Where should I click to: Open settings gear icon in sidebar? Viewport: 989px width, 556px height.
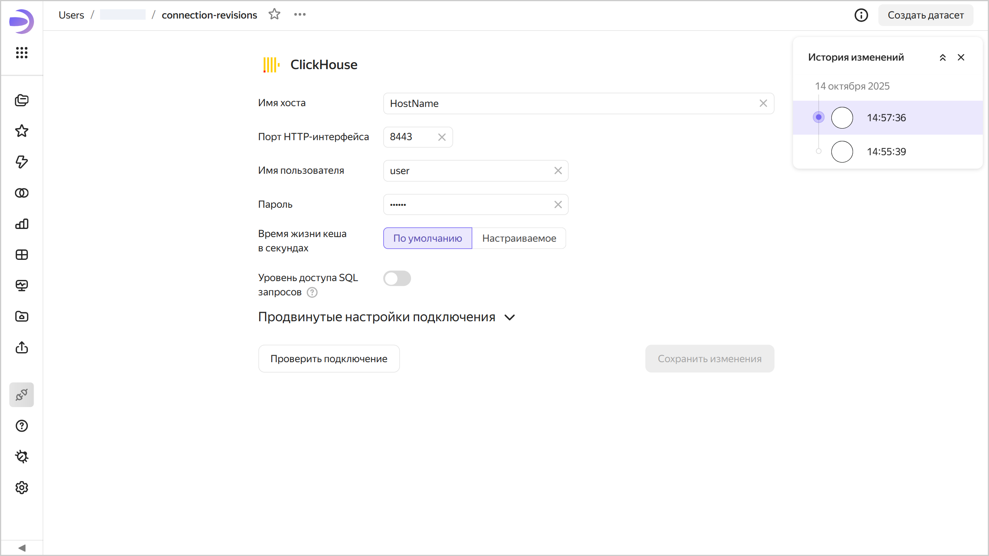coord(22,488)
